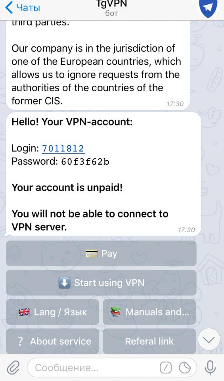Tap the microphone voice message icon
224x381 pixels.
[210, 368]
